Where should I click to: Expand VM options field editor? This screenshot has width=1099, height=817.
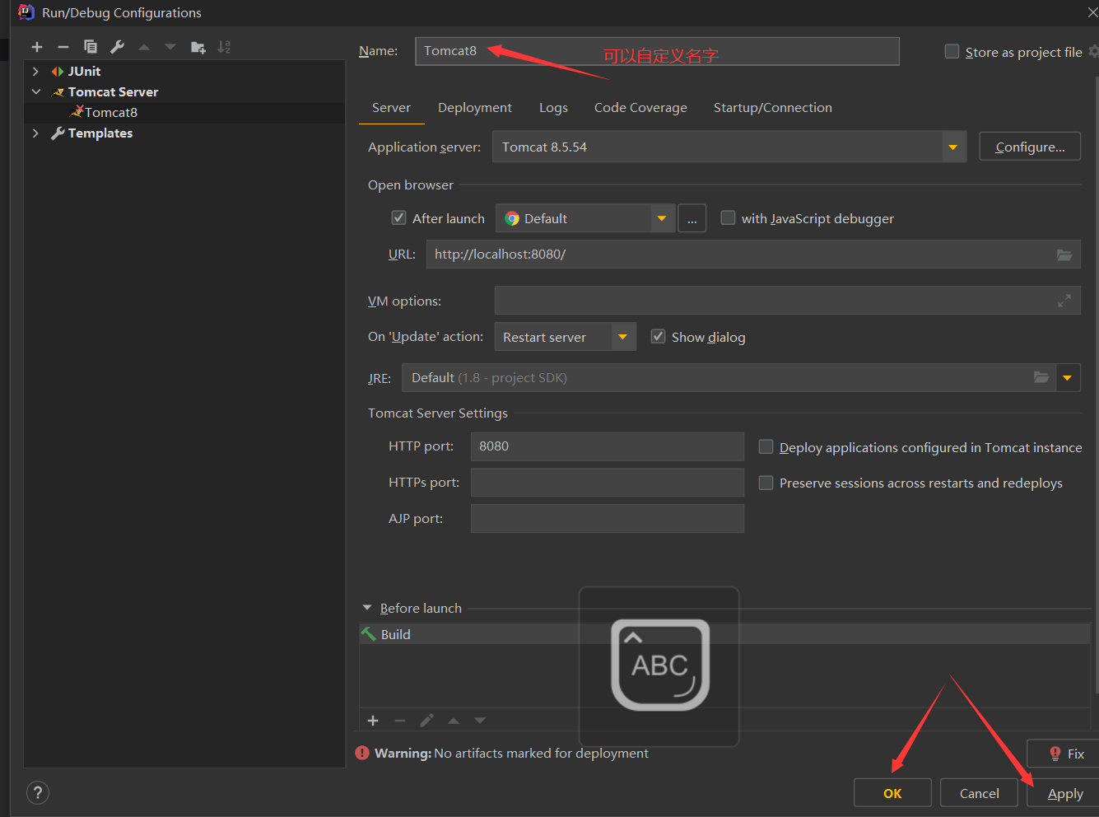tap(1064, 301)
